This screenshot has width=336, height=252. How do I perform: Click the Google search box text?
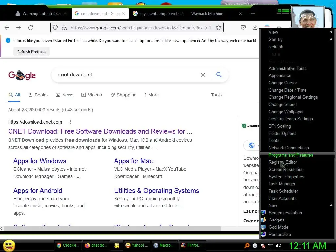pos(75,74)
